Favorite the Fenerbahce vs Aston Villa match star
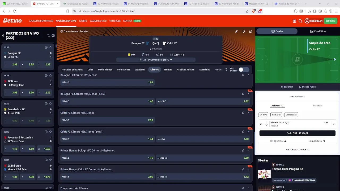The height and width of the screenshot is (191, 340). click(x=50, y=104)
